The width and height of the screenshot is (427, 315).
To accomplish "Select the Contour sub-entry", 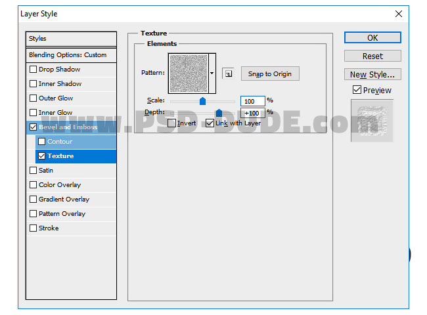I will point(76,142).
